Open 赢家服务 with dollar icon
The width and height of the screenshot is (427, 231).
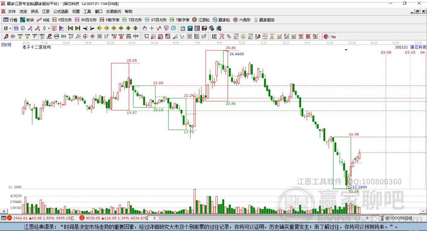pos(264,20)
